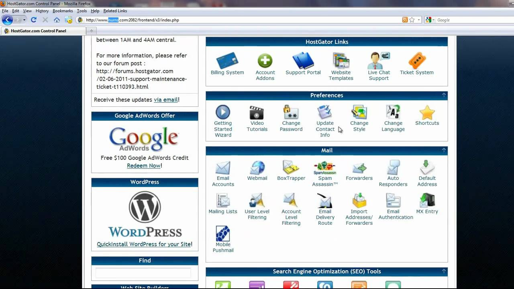
Task: Open Change Password
Action: pyautogui.click(x=291, y=118)
